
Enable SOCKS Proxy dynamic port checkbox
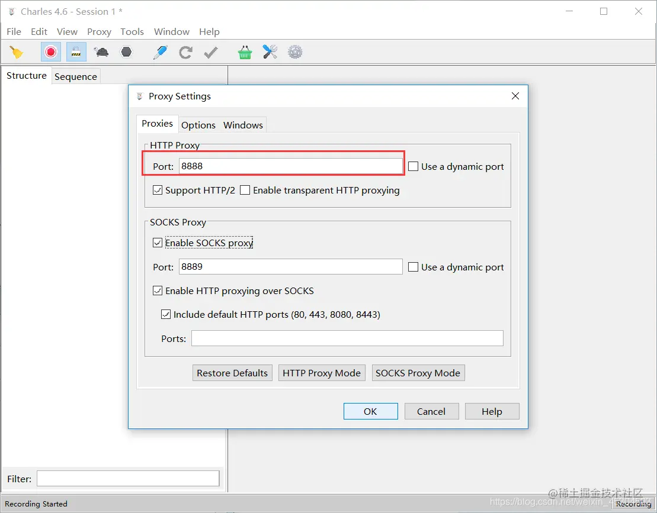pos(413,267)
